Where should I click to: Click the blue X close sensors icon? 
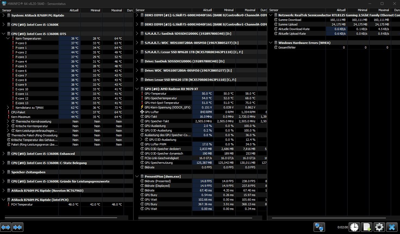[x=392, y=227]
